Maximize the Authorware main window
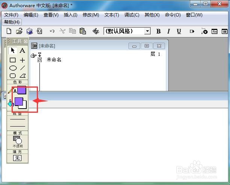The width and height of the screenshot is (230, 185). [206, 4]
